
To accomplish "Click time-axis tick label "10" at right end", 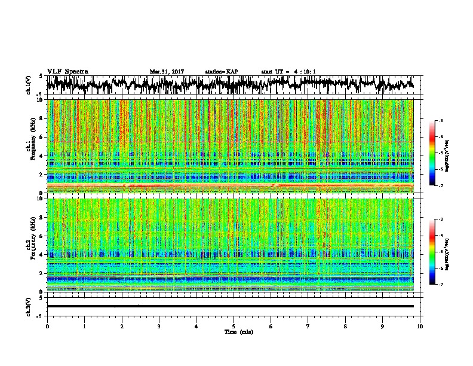I will (x=420, y=327).
